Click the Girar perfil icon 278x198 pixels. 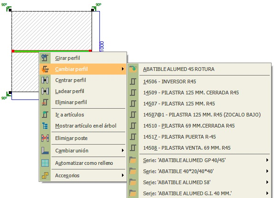(45, 58)
